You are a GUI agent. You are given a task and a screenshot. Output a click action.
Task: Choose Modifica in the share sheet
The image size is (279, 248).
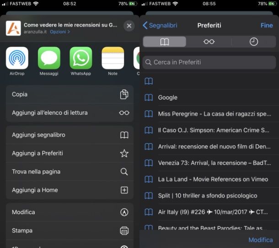pos(70,212)
